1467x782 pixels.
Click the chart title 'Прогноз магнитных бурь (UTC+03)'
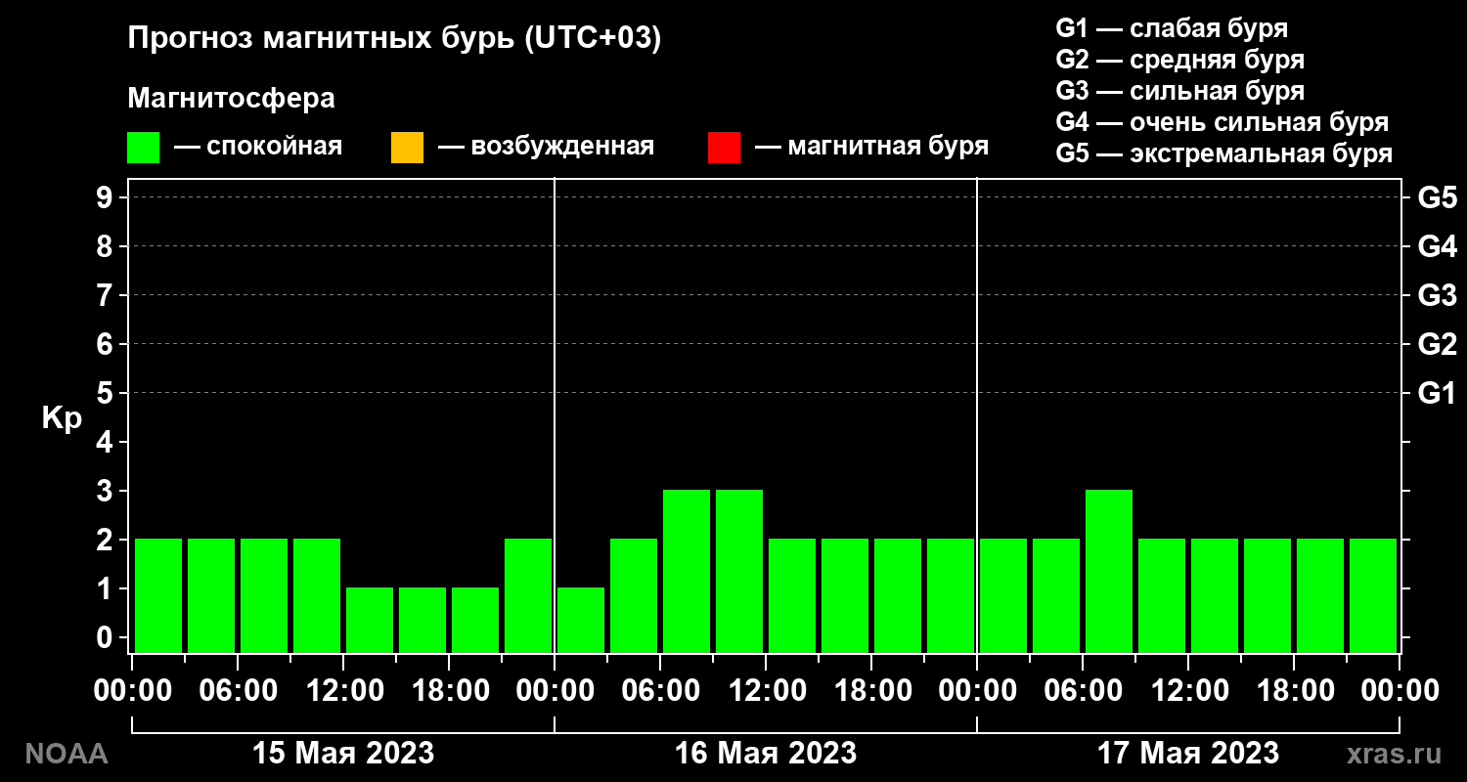point(395,39)
